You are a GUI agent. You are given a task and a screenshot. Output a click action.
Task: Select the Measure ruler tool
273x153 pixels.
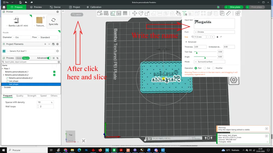229,13
